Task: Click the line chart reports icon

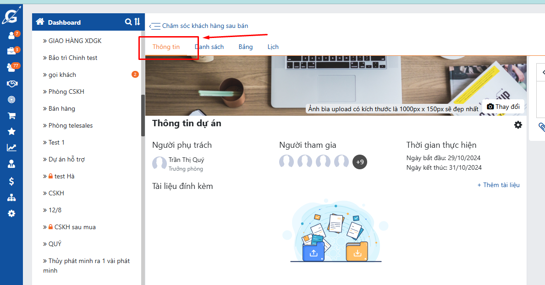Action: [11, 148]
